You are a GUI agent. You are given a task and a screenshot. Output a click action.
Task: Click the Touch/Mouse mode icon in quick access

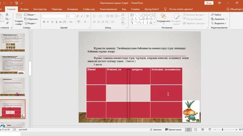point(16,3)
